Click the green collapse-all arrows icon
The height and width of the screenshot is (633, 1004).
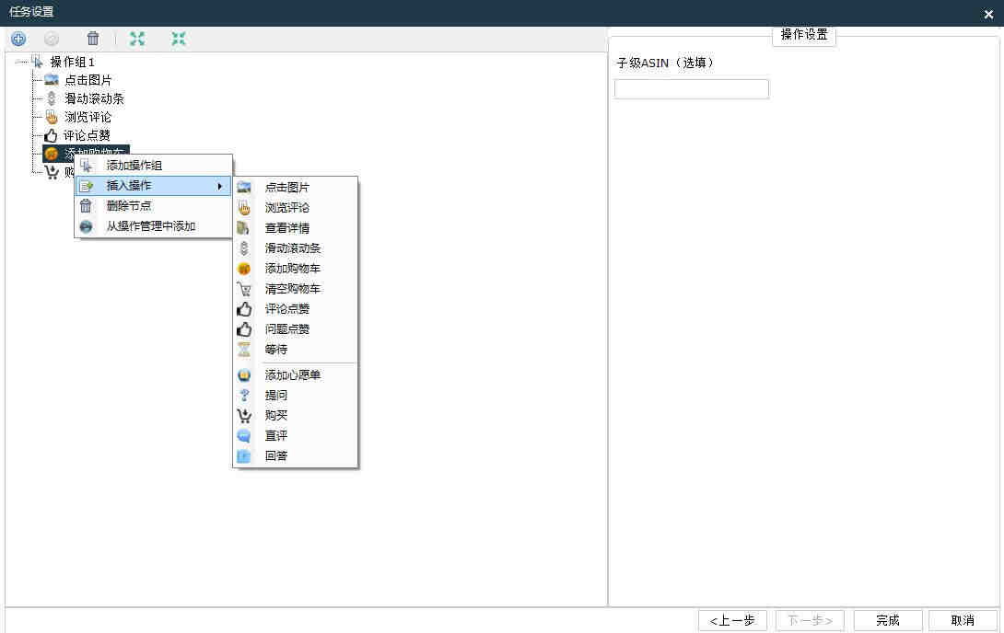click(179, 39)
